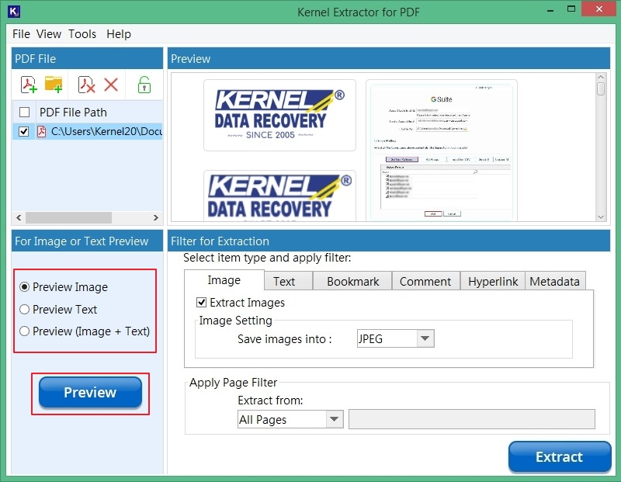Click the Add folder icon
The width and height of the screenshot is (621, 482).
[54, 85]
